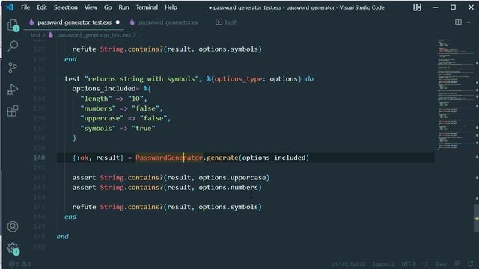The width and height of the screenshot is (479, 269).
Task: Click 'UTF-8' encoding in status bar
Action: click(409, 264)
